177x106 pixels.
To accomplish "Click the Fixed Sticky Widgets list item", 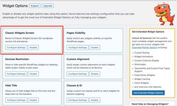I will point(145,75).
